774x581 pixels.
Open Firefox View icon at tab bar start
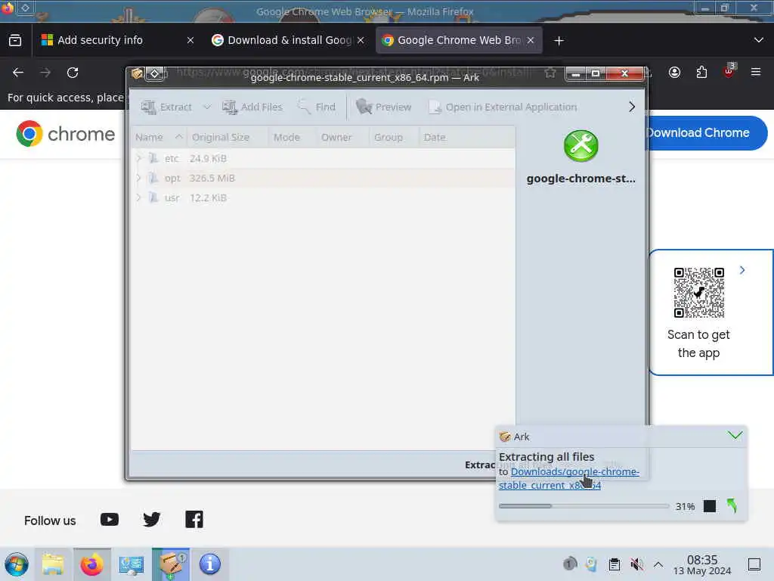point(15,40)
